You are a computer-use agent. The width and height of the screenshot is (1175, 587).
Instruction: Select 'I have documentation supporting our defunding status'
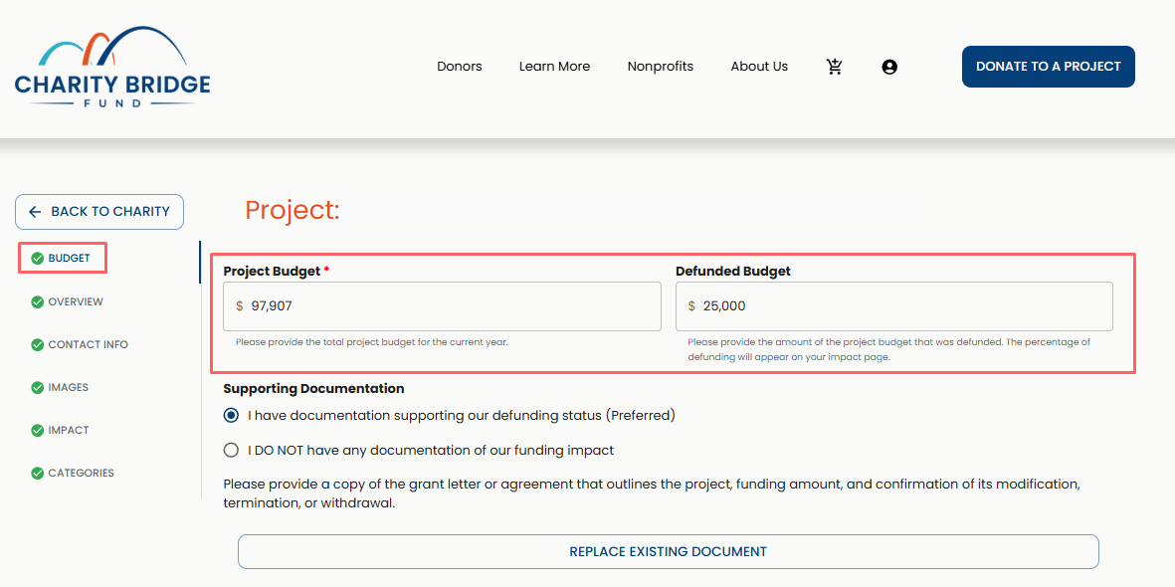click(x=232, y=415)
